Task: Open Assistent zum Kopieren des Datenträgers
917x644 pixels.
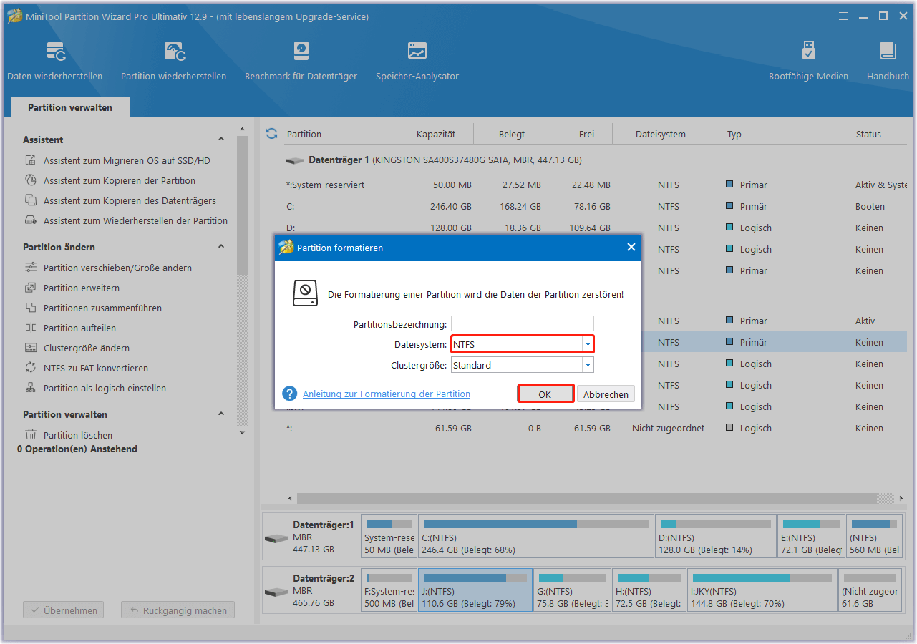Action: (130, 201)
